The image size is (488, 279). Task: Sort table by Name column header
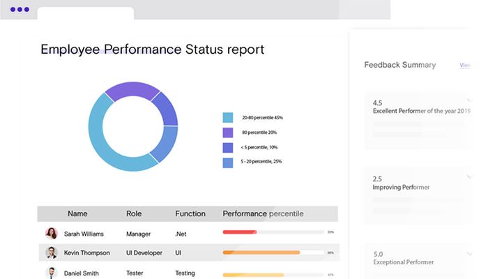(x=77, y=213)
